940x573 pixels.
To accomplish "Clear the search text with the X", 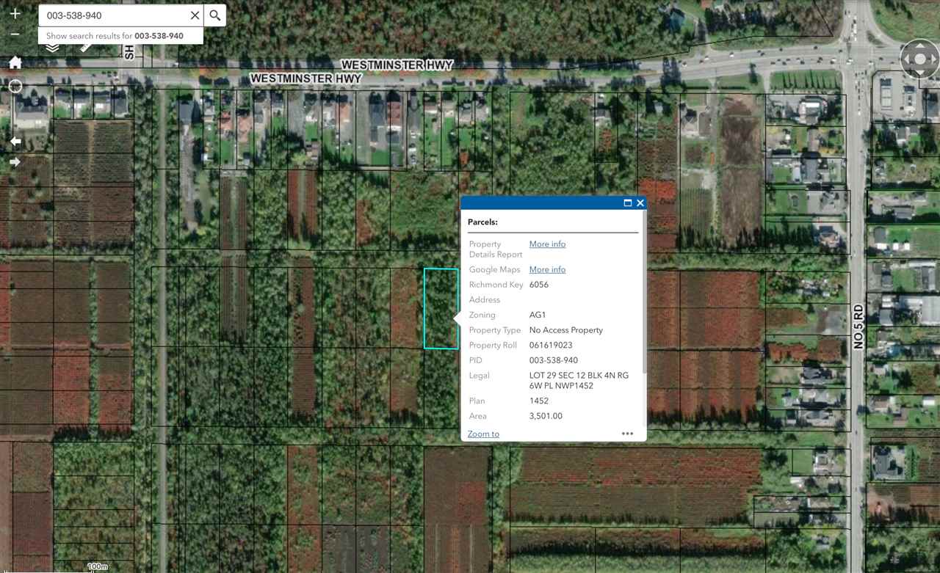I will [x=195, y=15].
